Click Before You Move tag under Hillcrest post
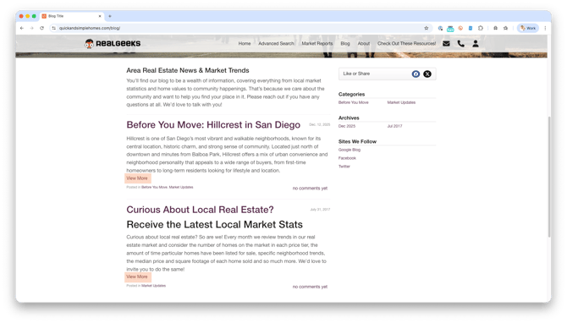 click(x=154, y=187)
